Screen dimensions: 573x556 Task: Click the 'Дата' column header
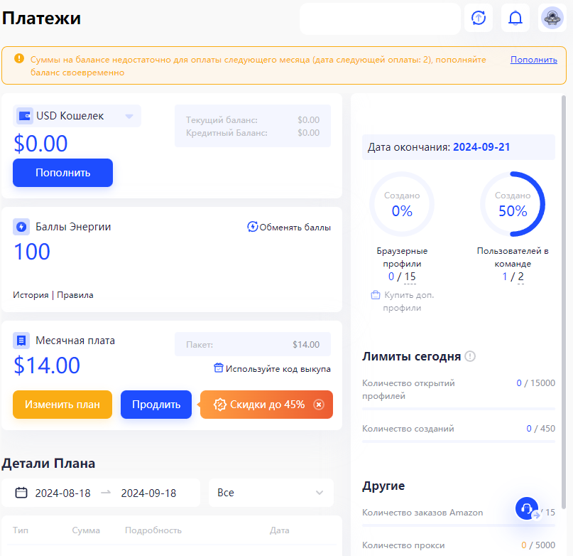[280, 530]
